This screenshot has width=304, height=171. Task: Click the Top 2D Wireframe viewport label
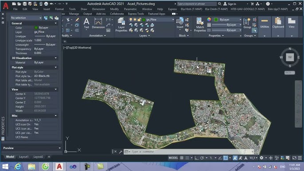point(77,48)
